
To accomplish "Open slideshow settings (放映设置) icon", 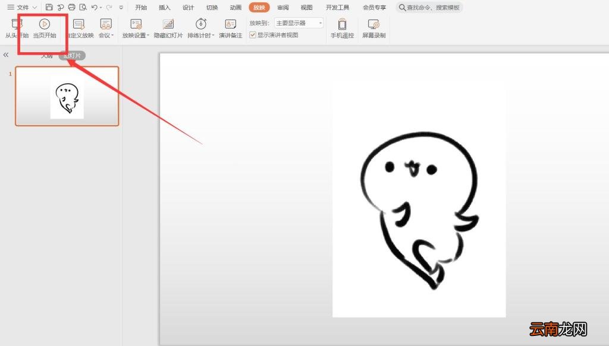I will coord(136,24).
